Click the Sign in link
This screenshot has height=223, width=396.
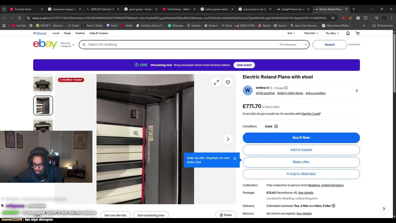click(42, 33)
